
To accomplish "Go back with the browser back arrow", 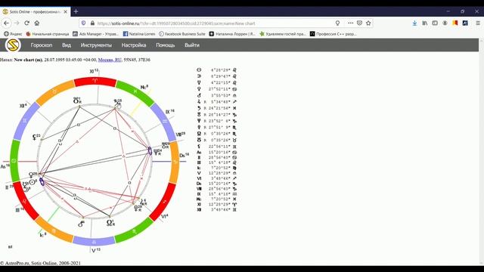I will [x=7, y=23].
